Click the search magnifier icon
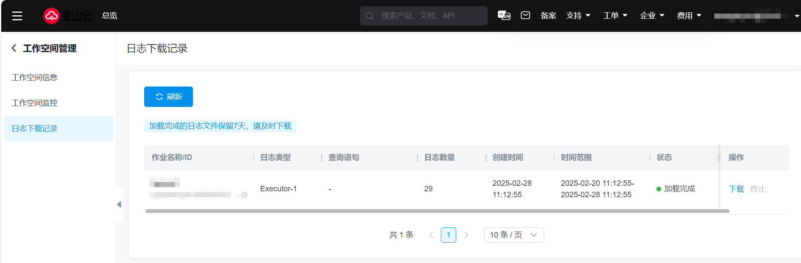Screen dimensions: 801x263 pos(369,16)
